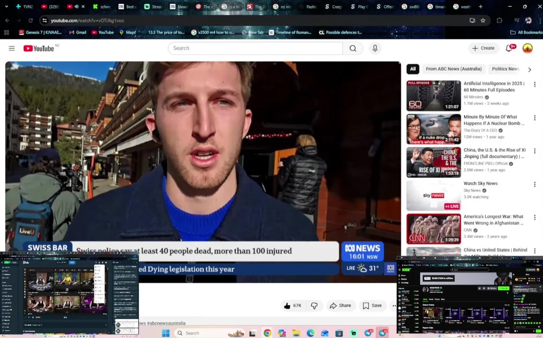
Task: Share this video
Action: pos(340,306)
